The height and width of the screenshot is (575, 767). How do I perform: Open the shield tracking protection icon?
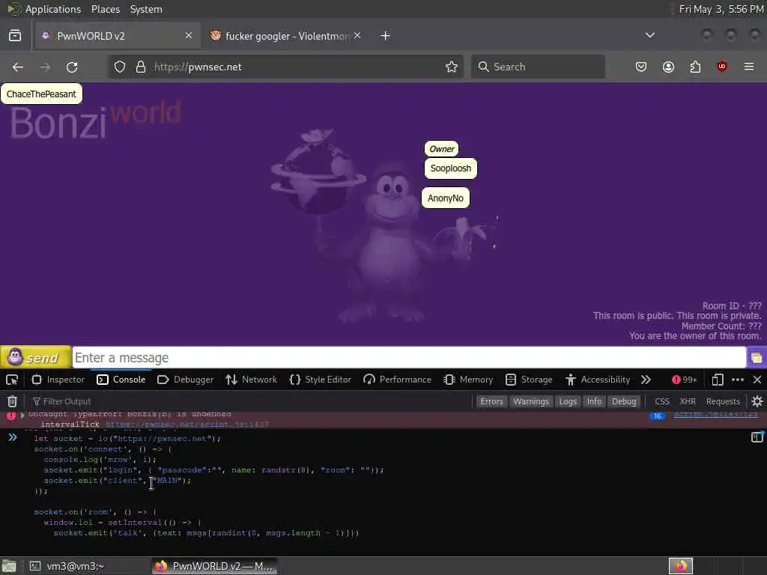(x=120, y=67)
